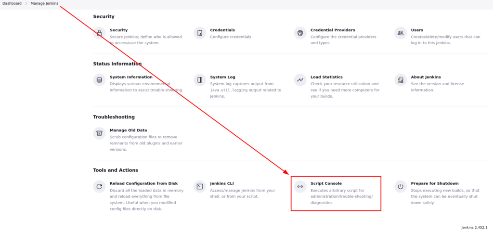The height and width of the screenshot is (233, 493).
Task: Go to Dashboard in the breadcrumb
Action: click(12, 3)
